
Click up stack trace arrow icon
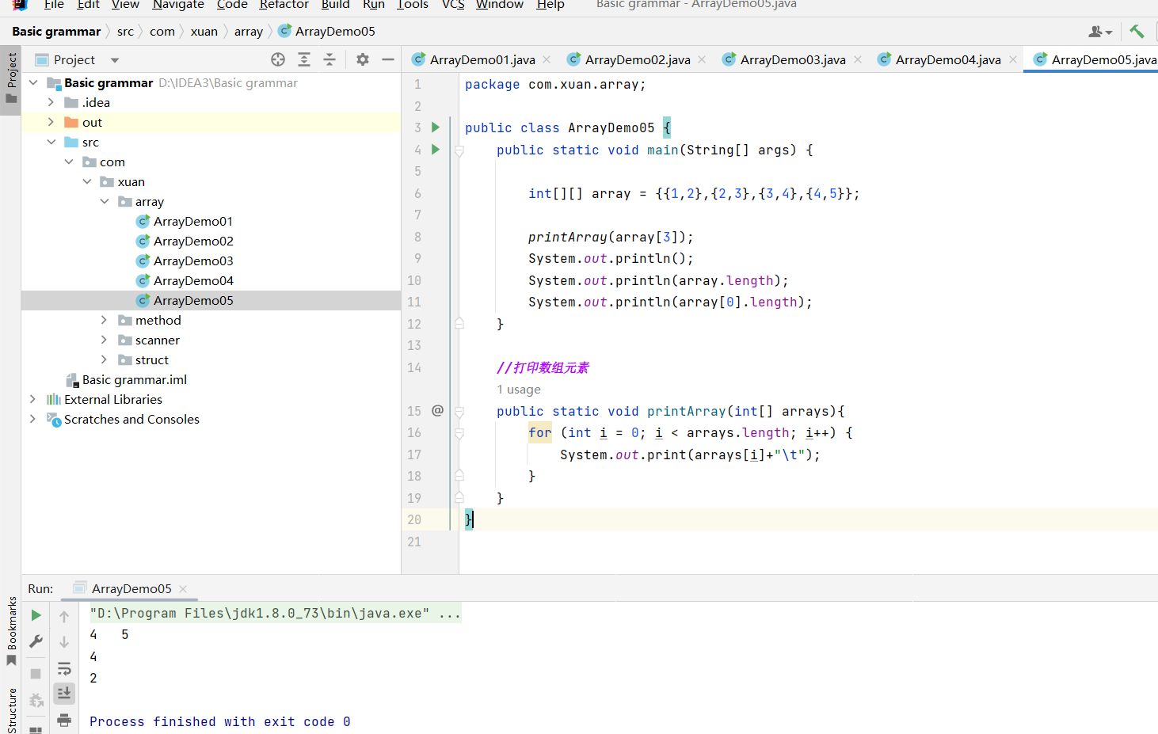[x=64, y=616]
